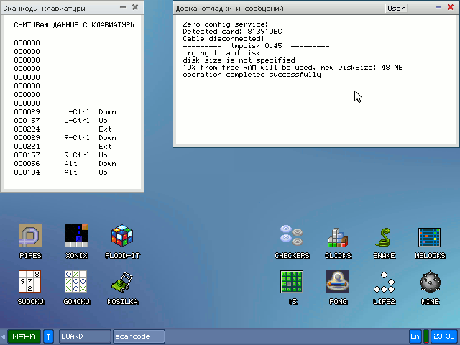Launch the MINE game icon
The height and width of the screenshot is (345, 460).
tap(430, 282)
